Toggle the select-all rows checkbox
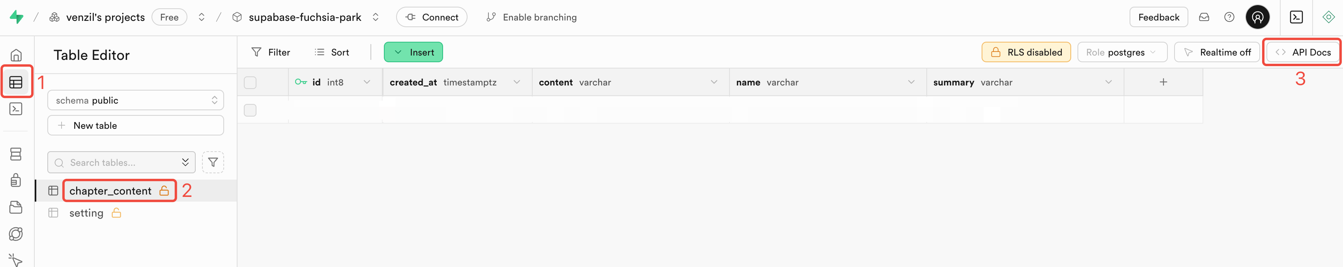The width and height of the screenshot is (1343, 267). coord(250,83)
